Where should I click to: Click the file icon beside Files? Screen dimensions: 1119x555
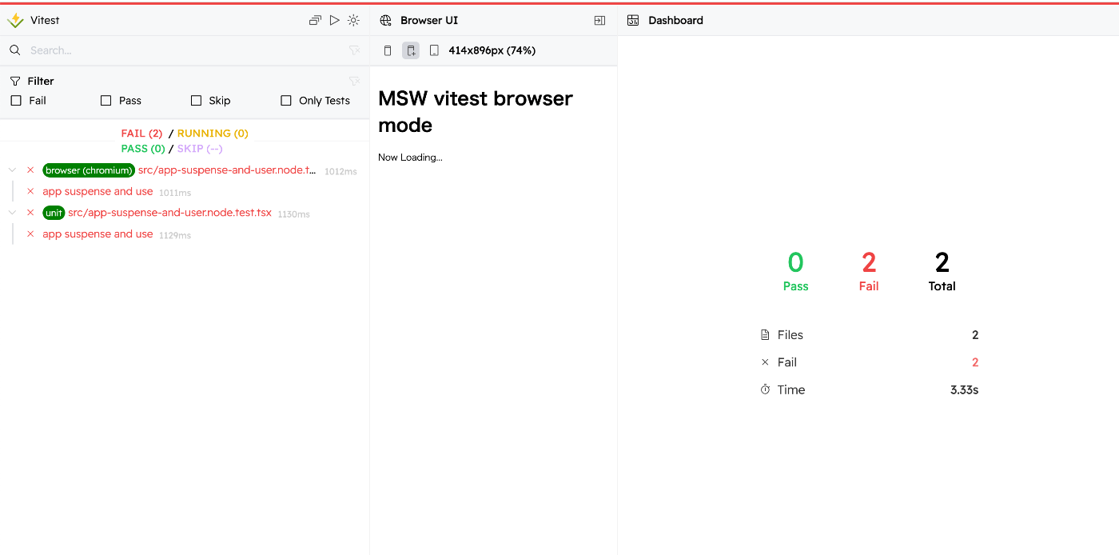[x=765, y=335]
